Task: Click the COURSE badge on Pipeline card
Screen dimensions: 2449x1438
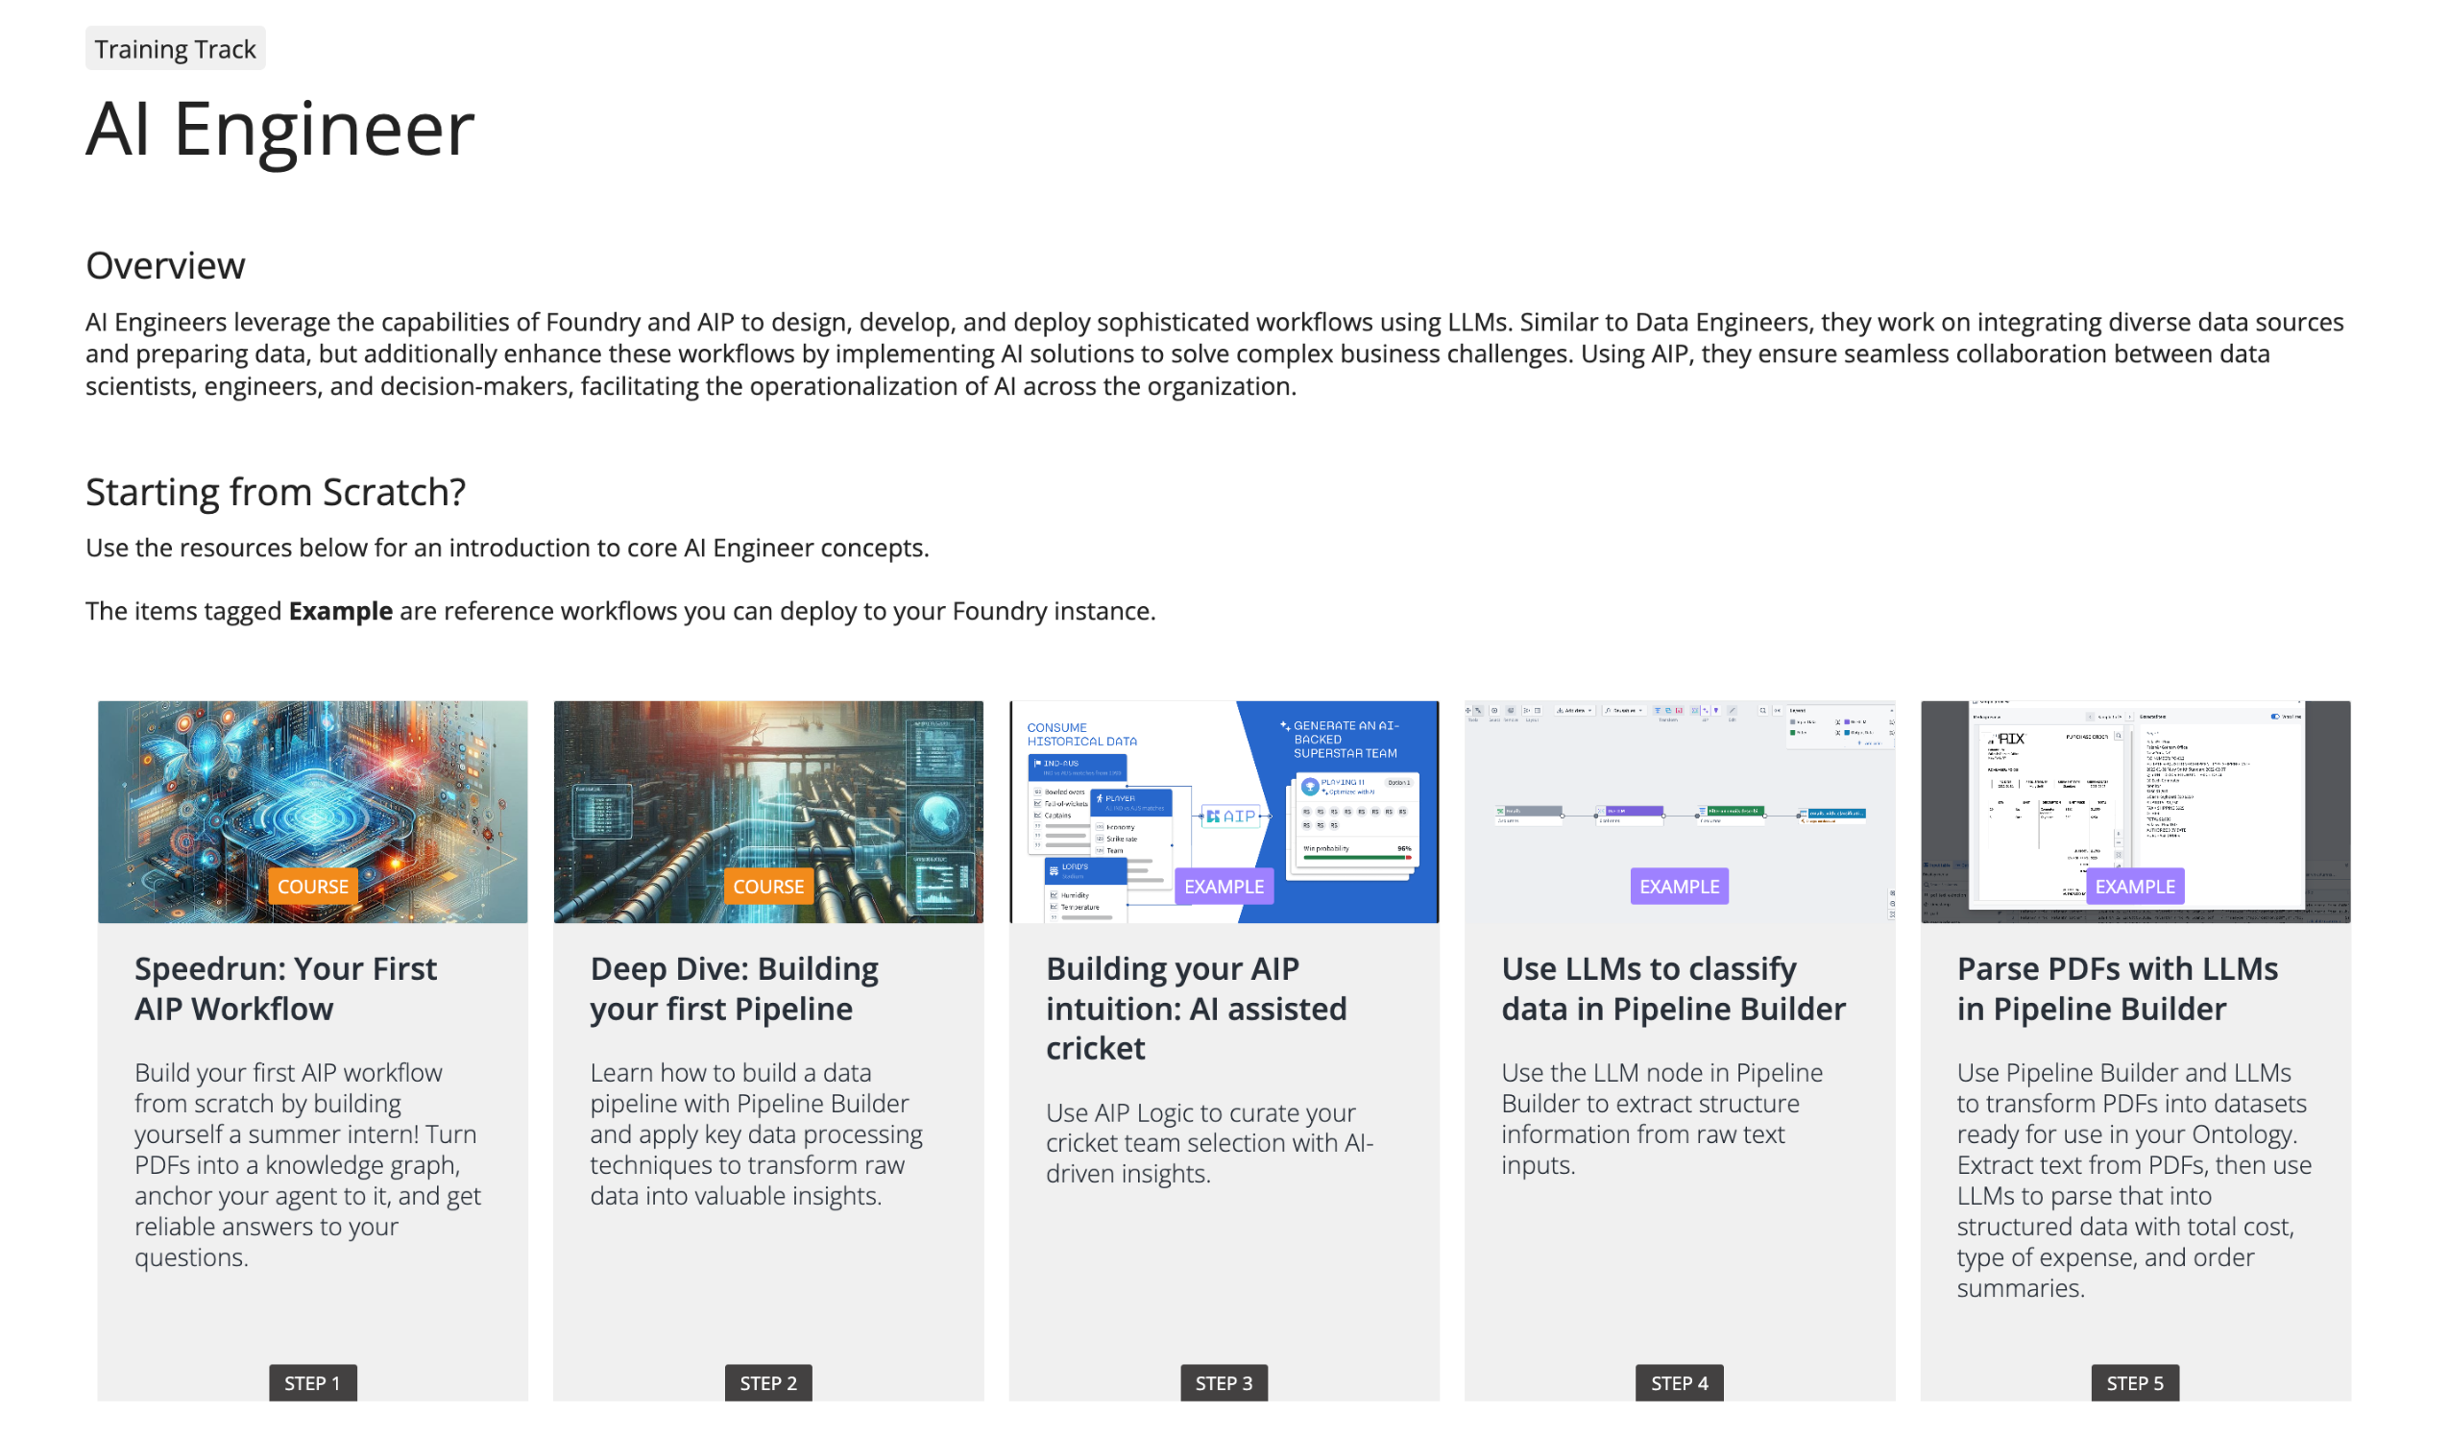Action: click(768, 885)
